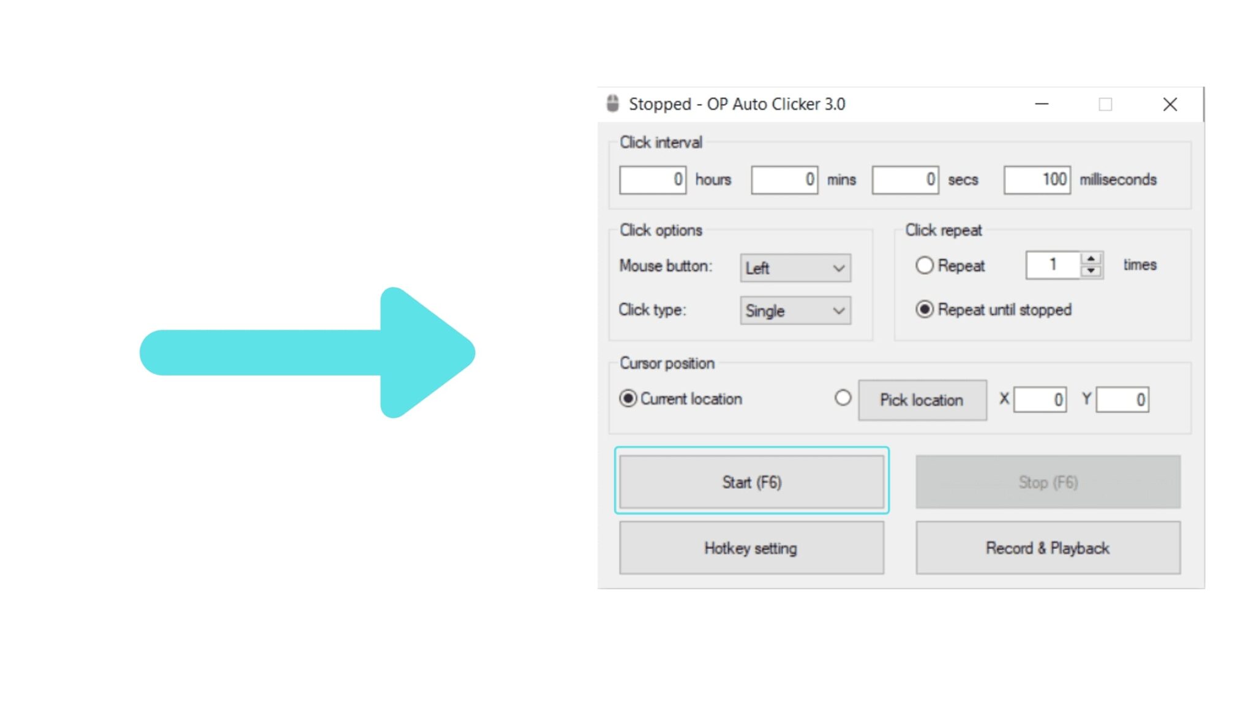
Task: Click the Pick location button
Action: click(922, 400)
